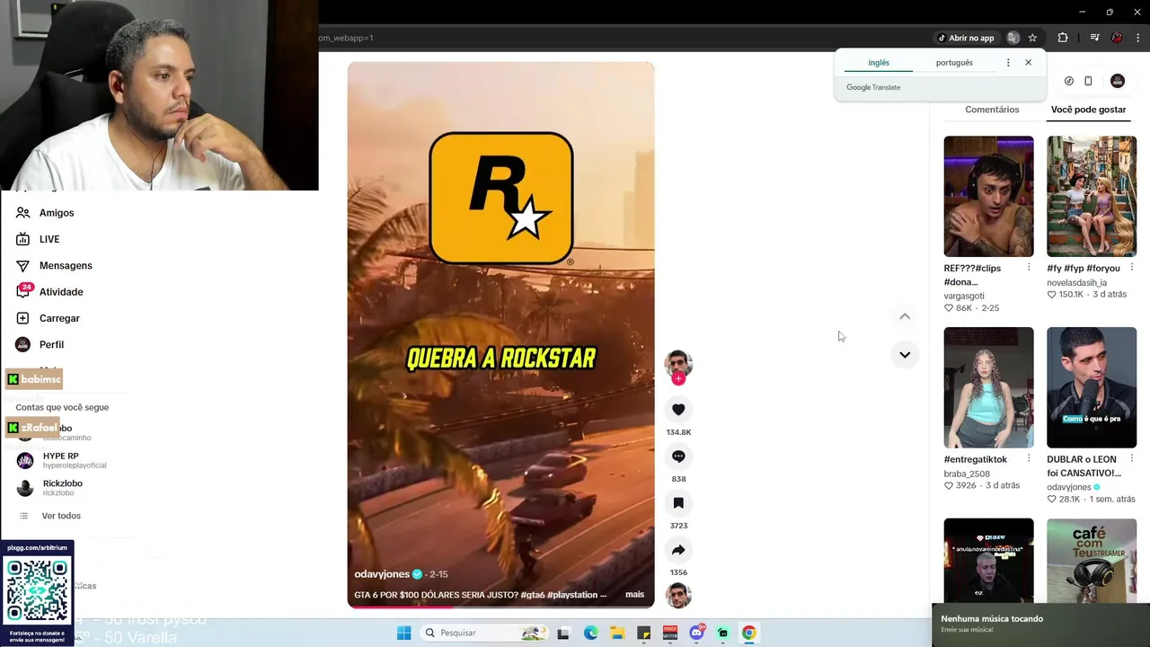
Task: Switch to the Você pode gostar tab
Action: 1088,110
